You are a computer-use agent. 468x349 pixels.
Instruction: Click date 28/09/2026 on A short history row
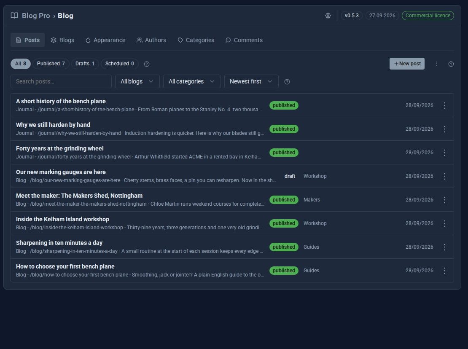click(x=419, y=105)
